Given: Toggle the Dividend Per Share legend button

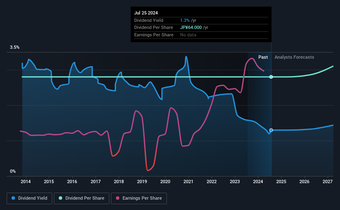Looking at the screenshot, I should click(82, 198).
